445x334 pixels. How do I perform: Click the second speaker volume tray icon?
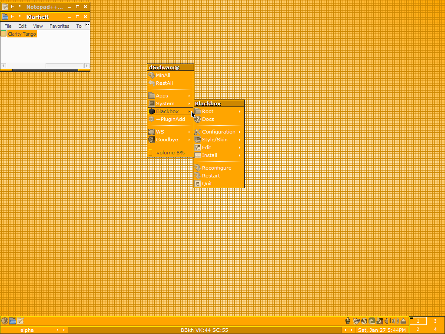tap(395, 321)
